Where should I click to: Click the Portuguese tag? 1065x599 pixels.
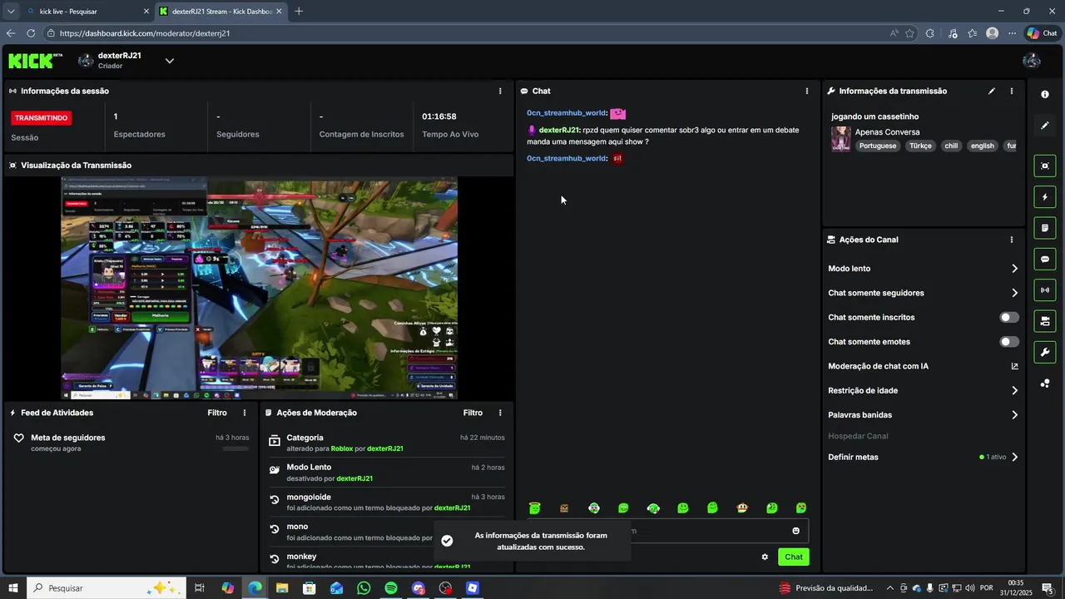point(878,146)
